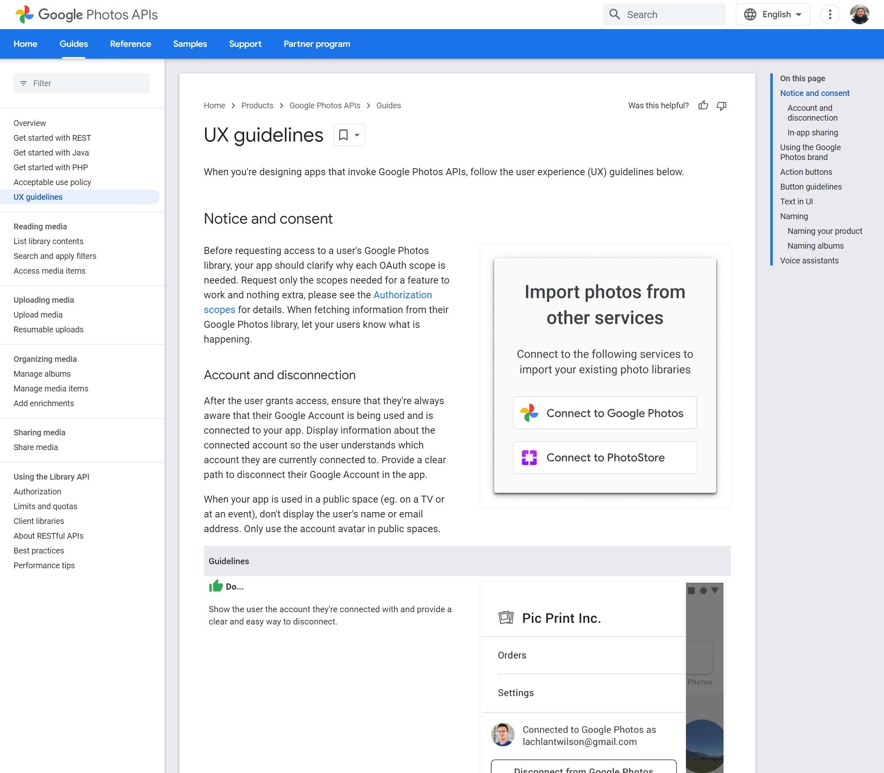
Task: Open the user account avatar
Action: coord(859,14)
